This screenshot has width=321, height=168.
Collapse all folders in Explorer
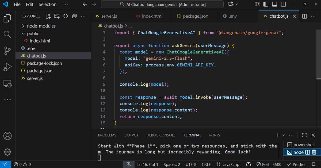click(74, 16)
